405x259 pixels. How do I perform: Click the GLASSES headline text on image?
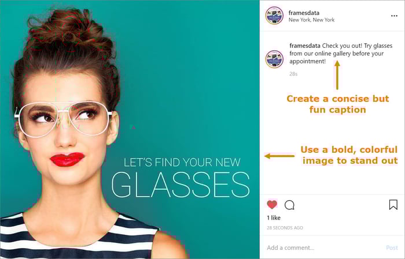181,185
